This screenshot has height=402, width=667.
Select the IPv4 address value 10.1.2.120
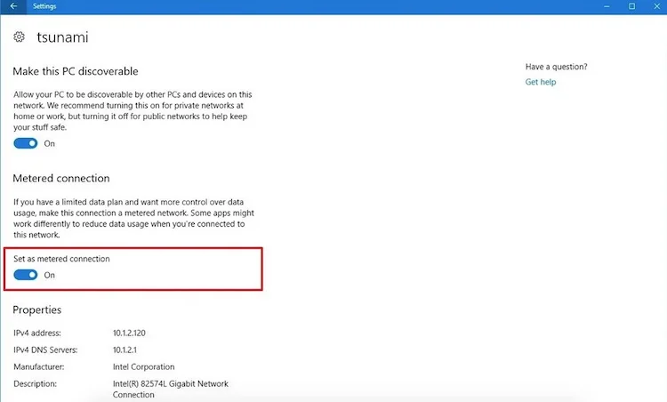tap(129, 334)
